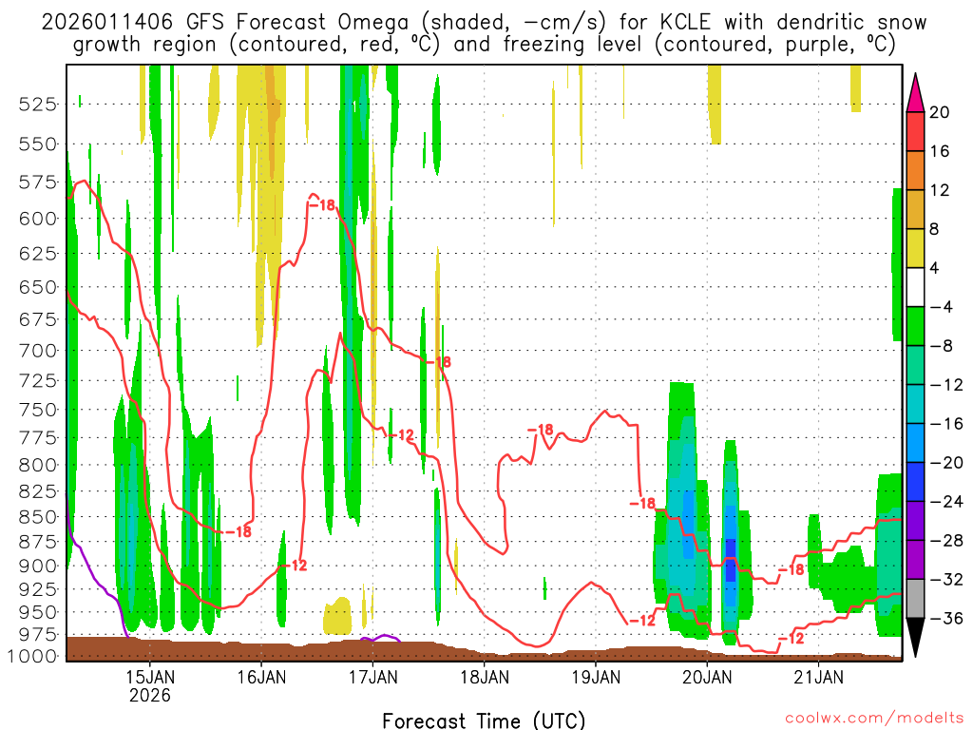Click the chart title line with 'GFS Forecast Omega'
Screen dimensions: 973x730
click(x=484, y=22)
